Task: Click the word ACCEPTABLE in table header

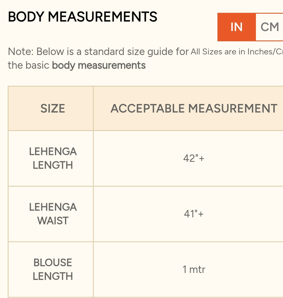Action: 147,109
